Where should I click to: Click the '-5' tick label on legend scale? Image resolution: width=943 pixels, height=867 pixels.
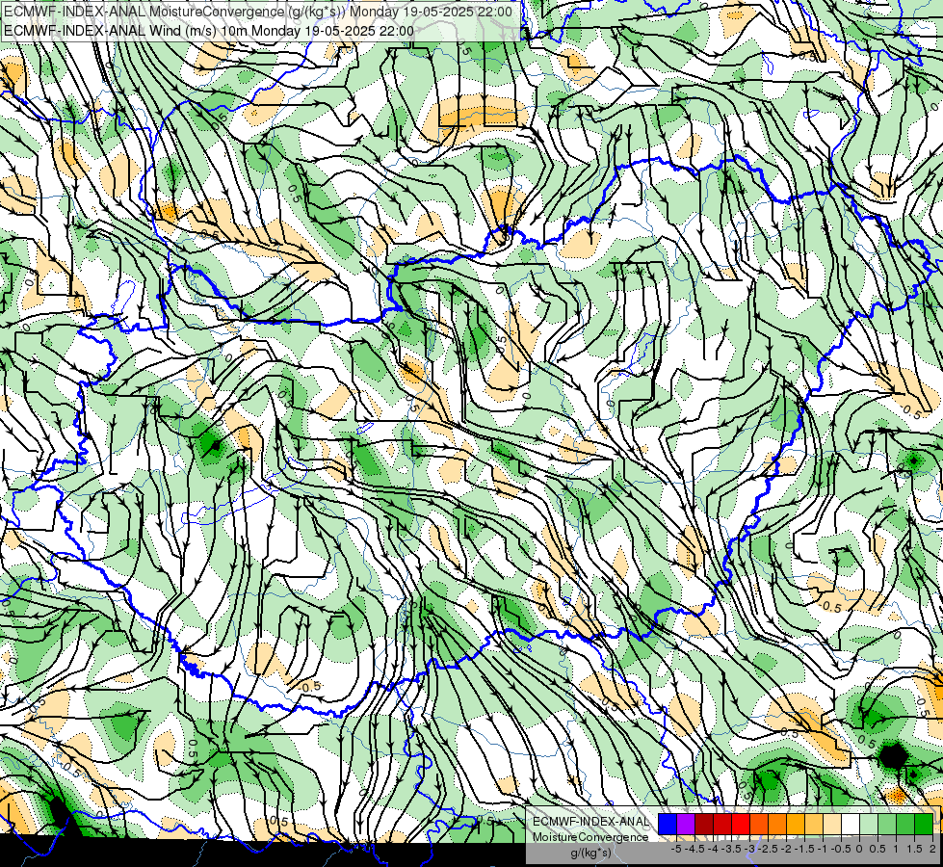676,849
